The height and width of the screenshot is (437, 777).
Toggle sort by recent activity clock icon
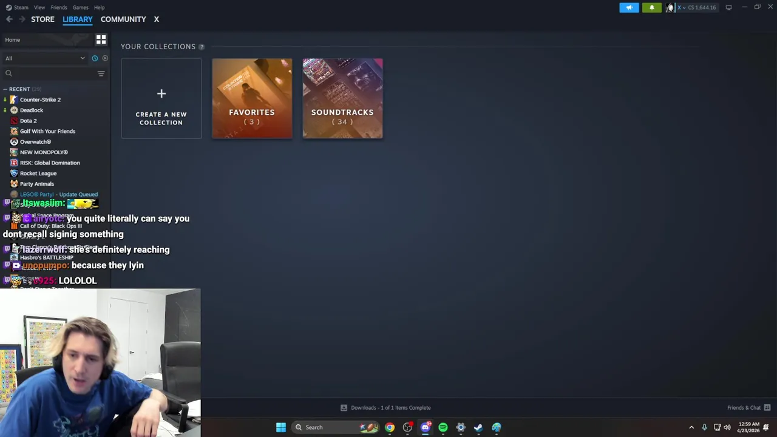95,58
